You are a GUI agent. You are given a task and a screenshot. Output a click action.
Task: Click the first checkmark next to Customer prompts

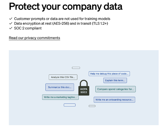point(11,19)
